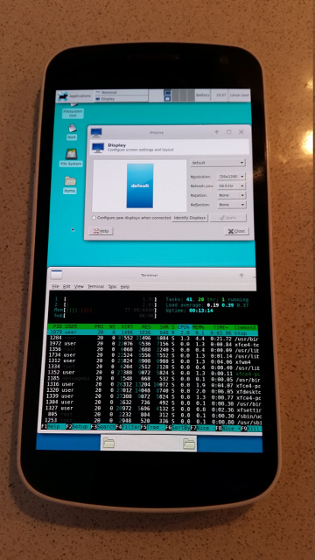Expand the Resolution 720x1280 dropdown
Viewport: 315px width, 560px height.
(231, 177)
